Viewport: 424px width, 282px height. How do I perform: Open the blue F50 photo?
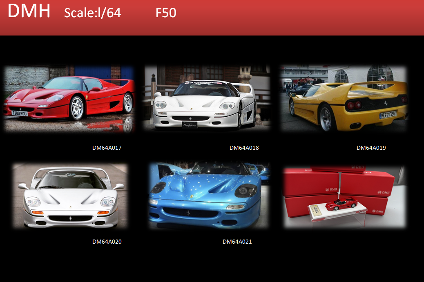click(209, 195)
